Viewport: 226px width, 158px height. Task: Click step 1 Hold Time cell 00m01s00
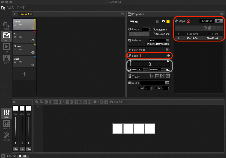(x=212, y=38)
